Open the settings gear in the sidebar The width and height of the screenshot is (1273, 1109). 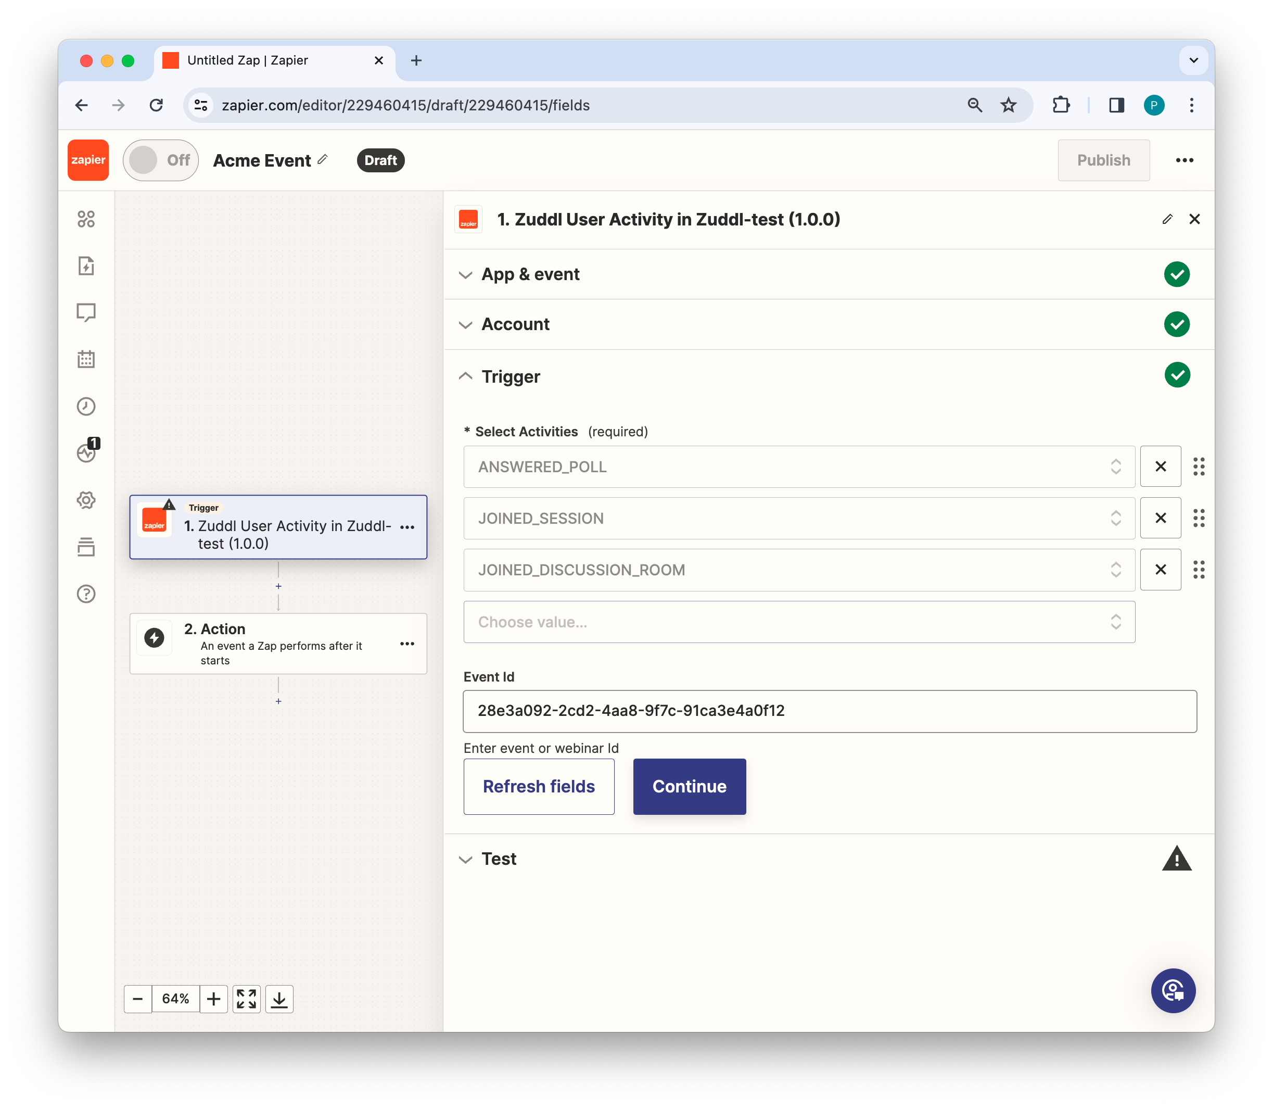pos(86,500)
